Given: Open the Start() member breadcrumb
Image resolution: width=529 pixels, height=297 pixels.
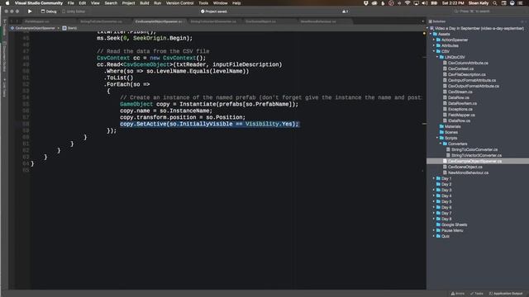Looking at the screenshot, I should [69, 28].
